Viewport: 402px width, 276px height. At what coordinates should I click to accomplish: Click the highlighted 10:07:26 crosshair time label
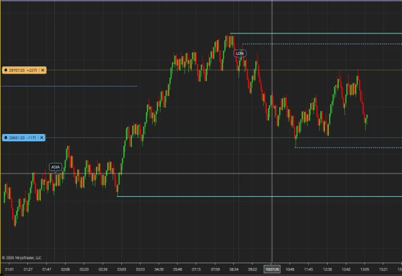272,269
